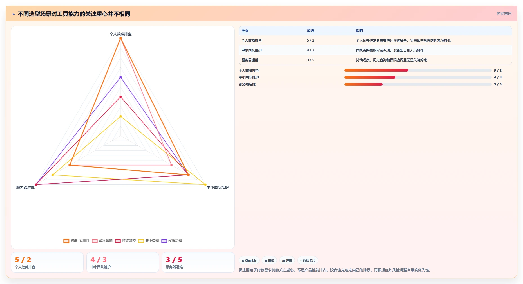The width and height of the screenshot is (523, 284).
Task: Click the table value 3 / 5
Action: 310,60
